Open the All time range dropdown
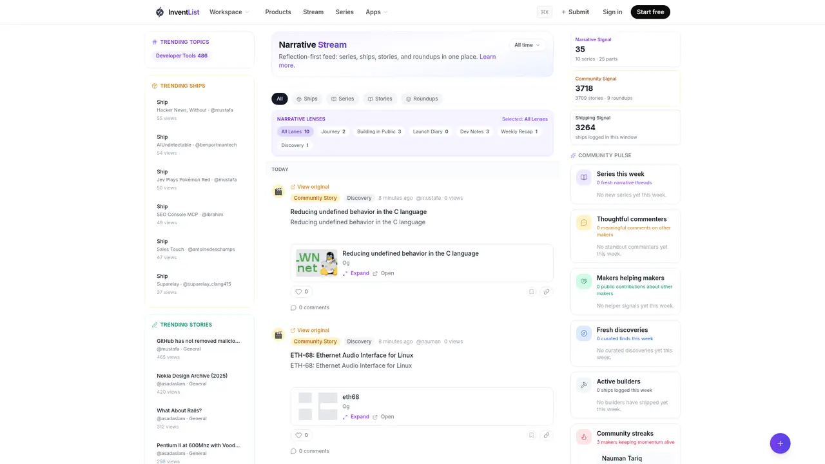The image size is (825, 464). (527, 45)
